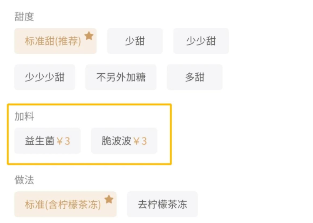
Task: Choose 去柠檬茶冻 option
Action: tap(162, 204)
